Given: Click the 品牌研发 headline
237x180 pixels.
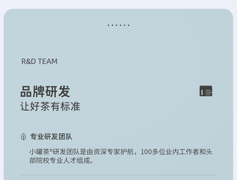Looking at the screenshot, I should 45,91.
